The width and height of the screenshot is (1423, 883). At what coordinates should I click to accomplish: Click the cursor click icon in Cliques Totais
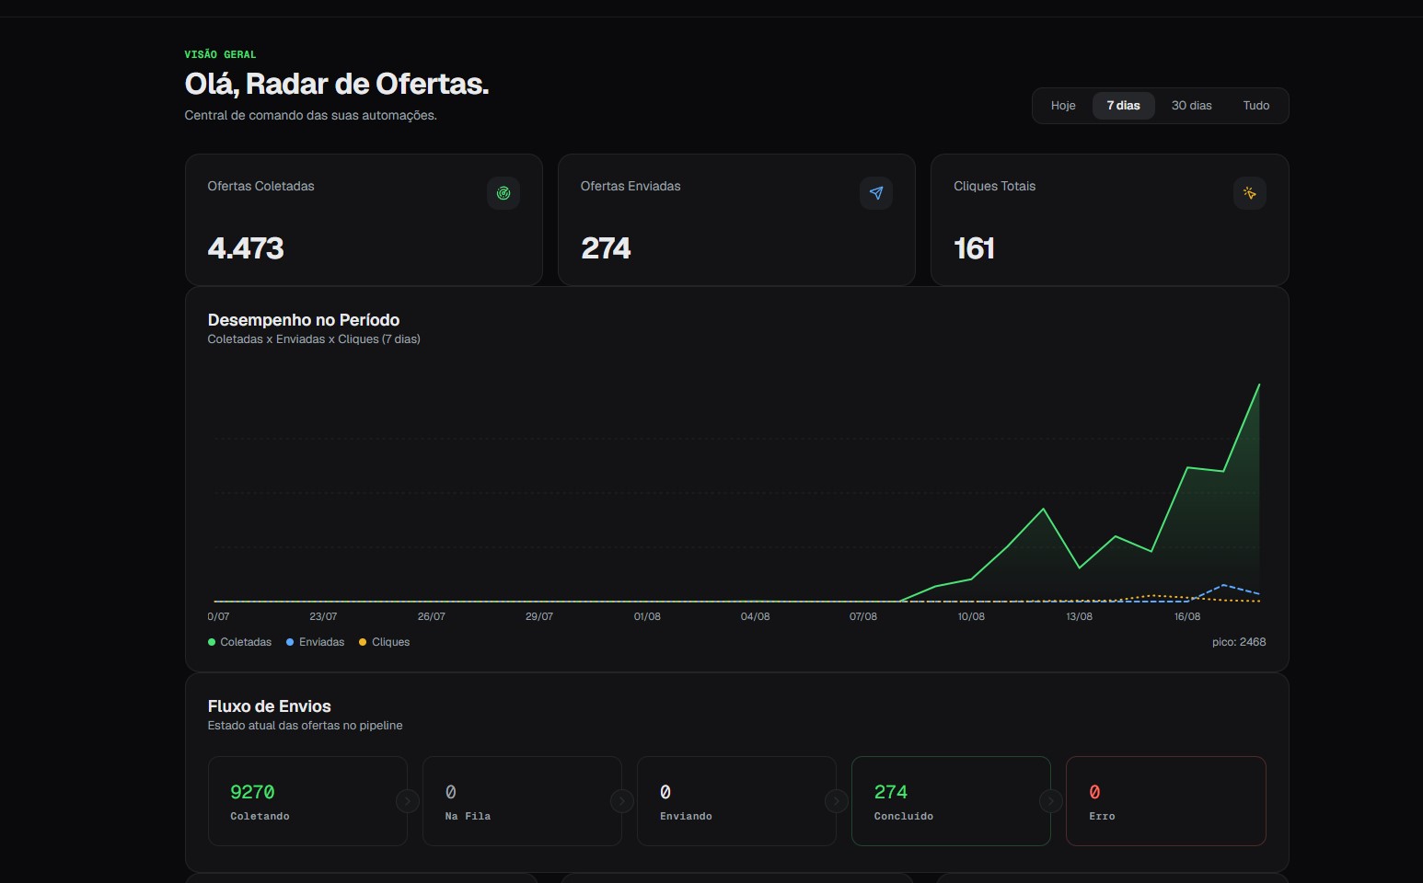point(1250,193)
